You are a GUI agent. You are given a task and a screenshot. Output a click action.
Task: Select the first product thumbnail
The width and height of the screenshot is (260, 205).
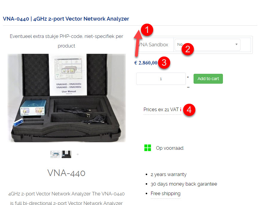point(55,154)
